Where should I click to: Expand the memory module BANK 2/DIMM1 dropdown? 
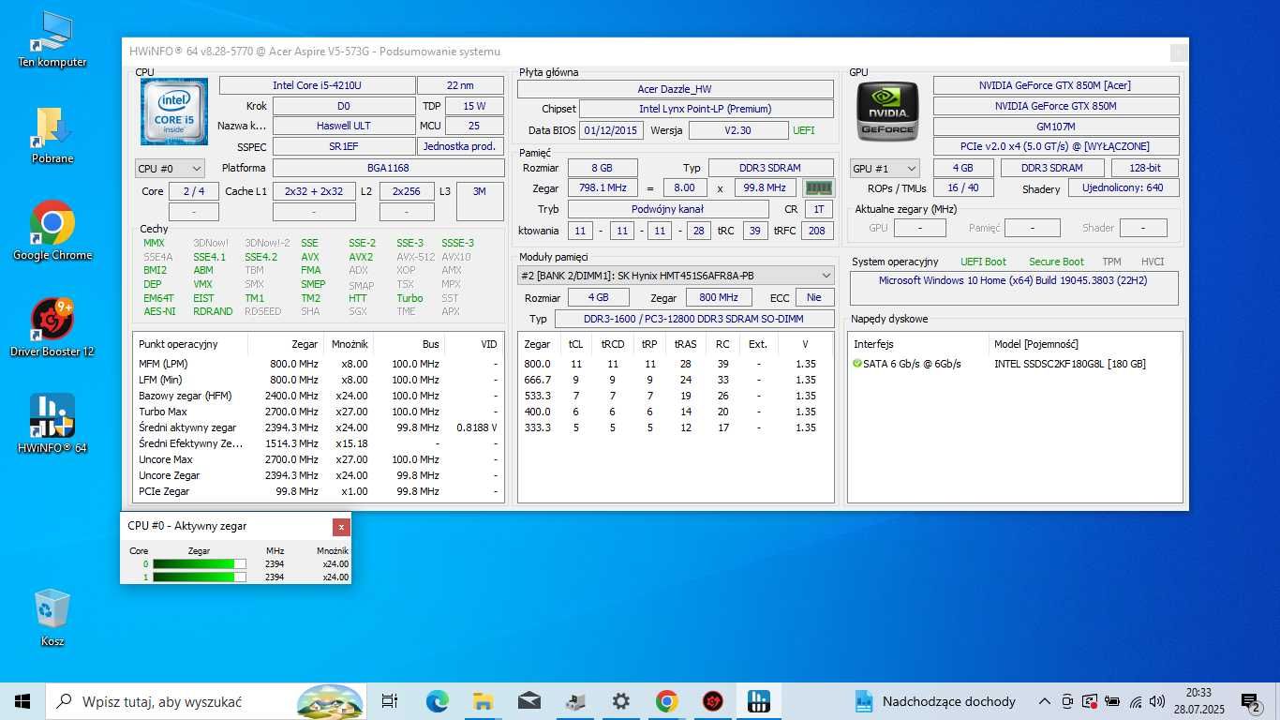[x=676, y=276]
